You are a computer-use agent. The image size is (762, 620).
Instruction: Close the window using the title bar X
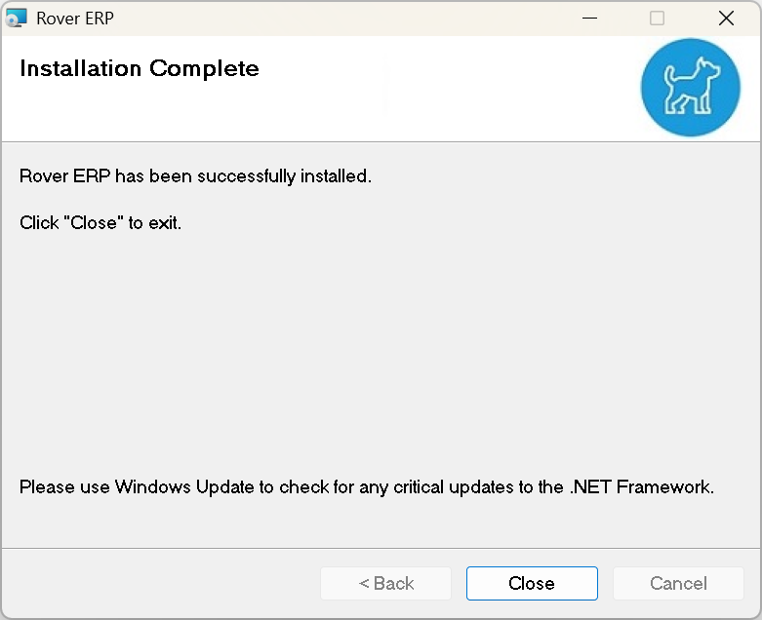coord(725,18)
